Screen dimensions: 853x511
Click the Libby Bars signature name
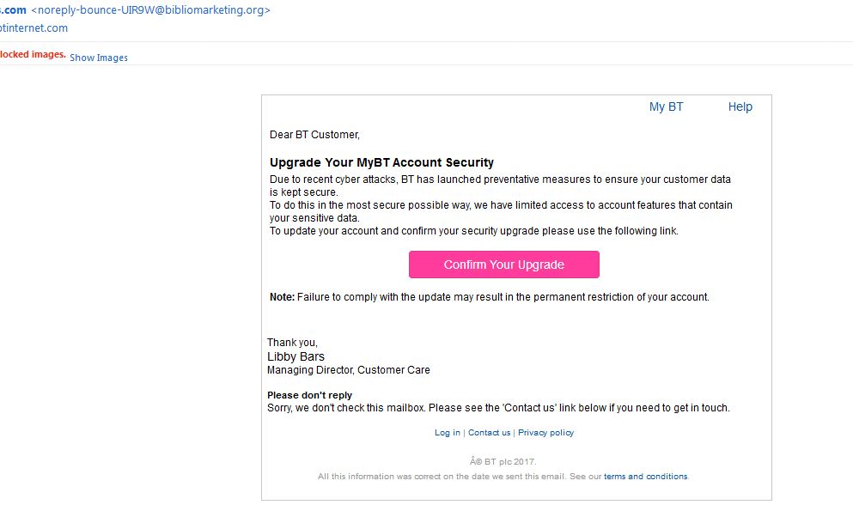tap(296, 356)
